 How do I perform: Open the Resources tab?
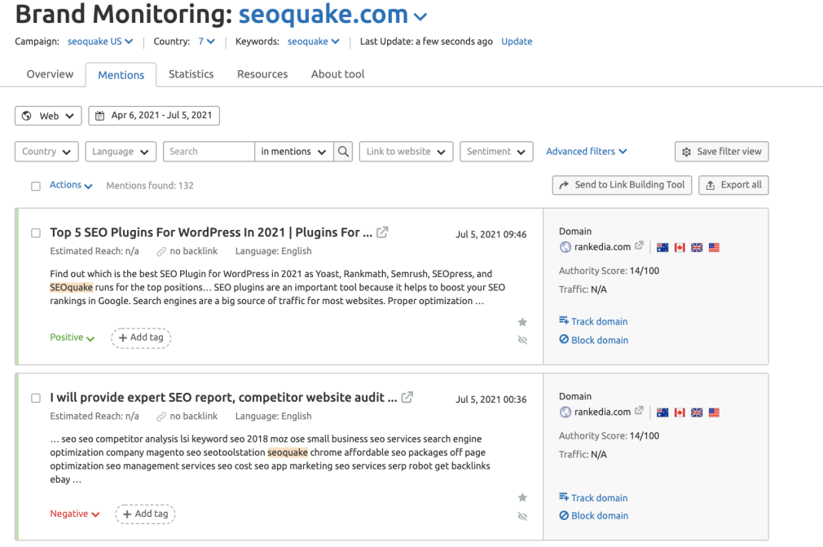pos(262,74)
